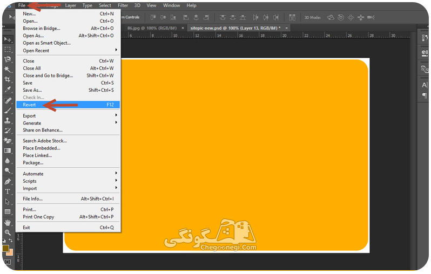Choose Search Adobe Stock...

(x=68, y=141)
